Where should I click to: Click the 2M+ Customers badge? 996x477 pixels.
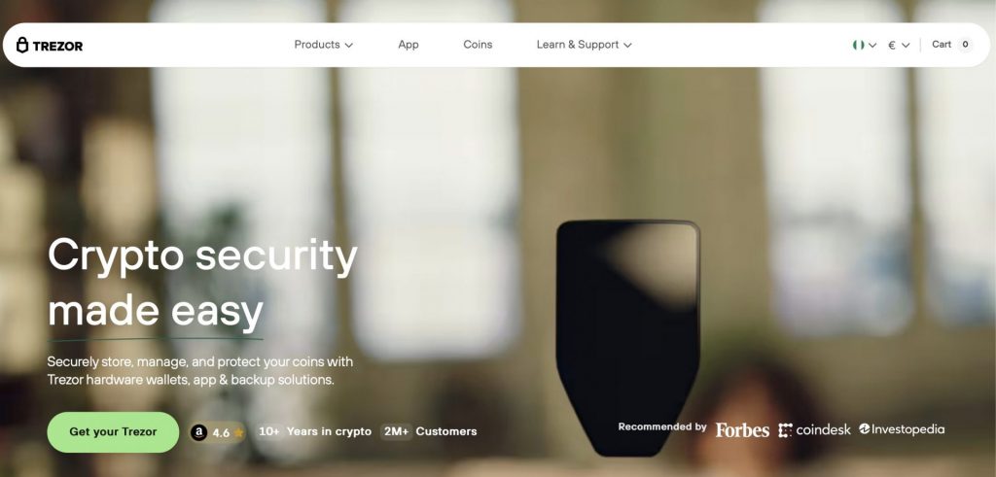[429, 431]
